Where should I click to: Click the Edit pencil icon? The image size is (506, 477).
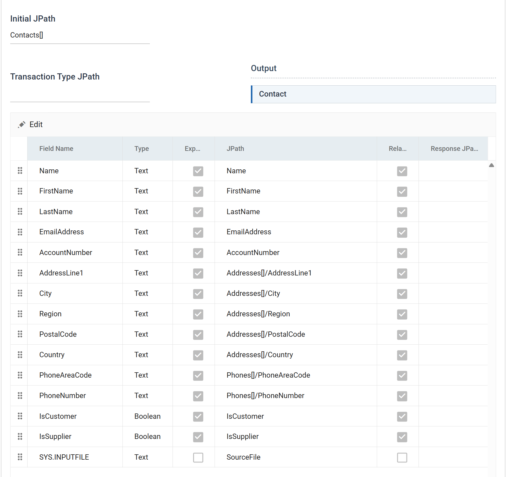point(22,124)
